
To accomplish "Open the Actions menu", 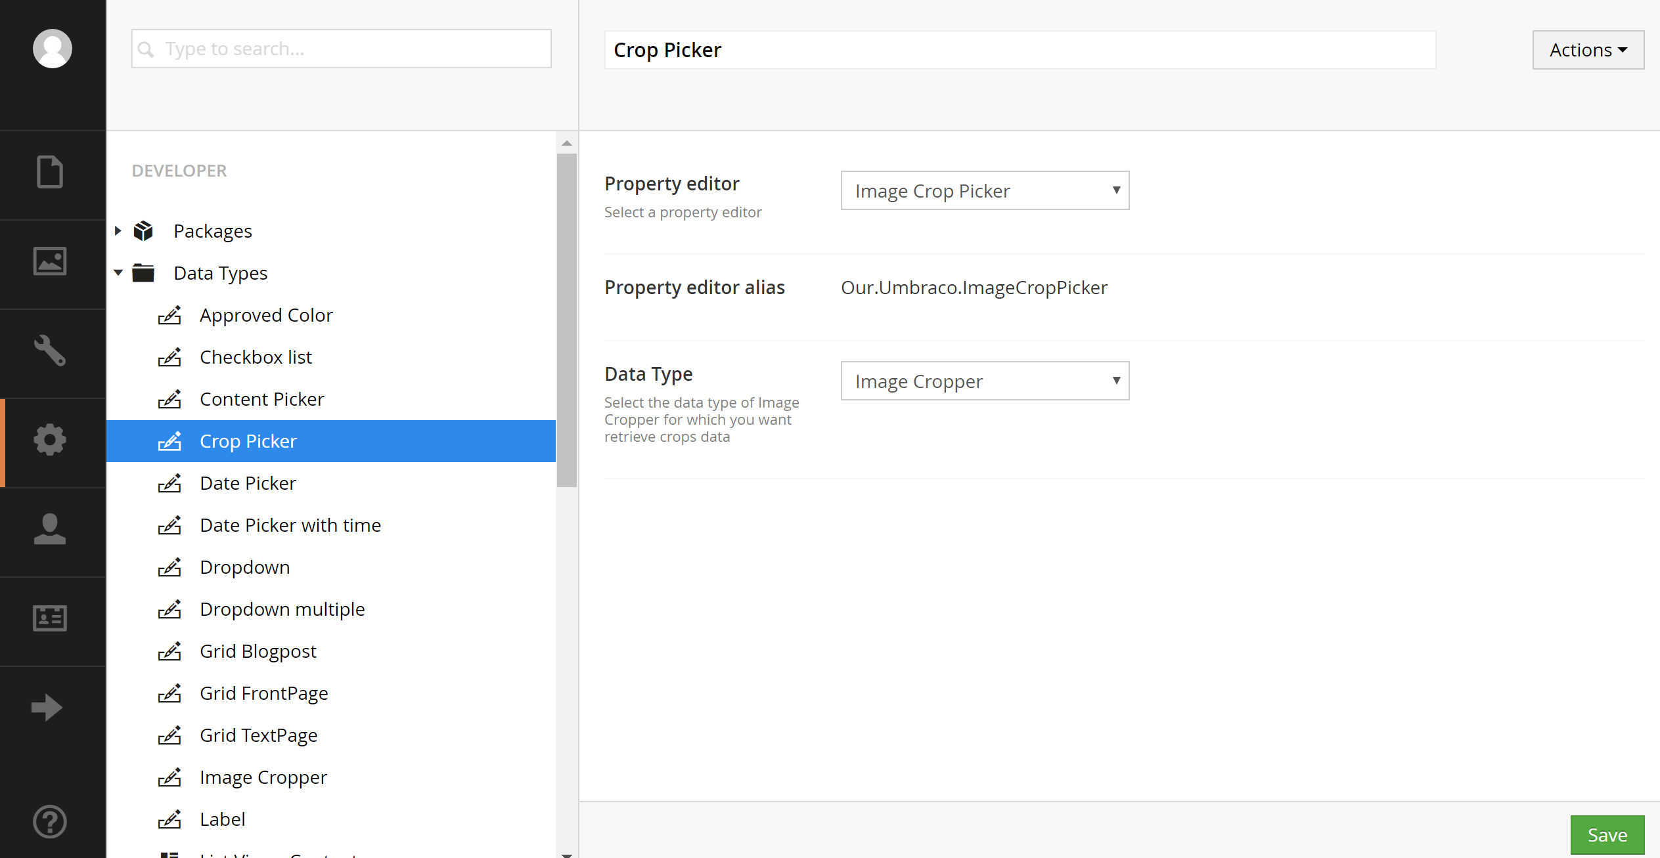I will coord(1588,50).
